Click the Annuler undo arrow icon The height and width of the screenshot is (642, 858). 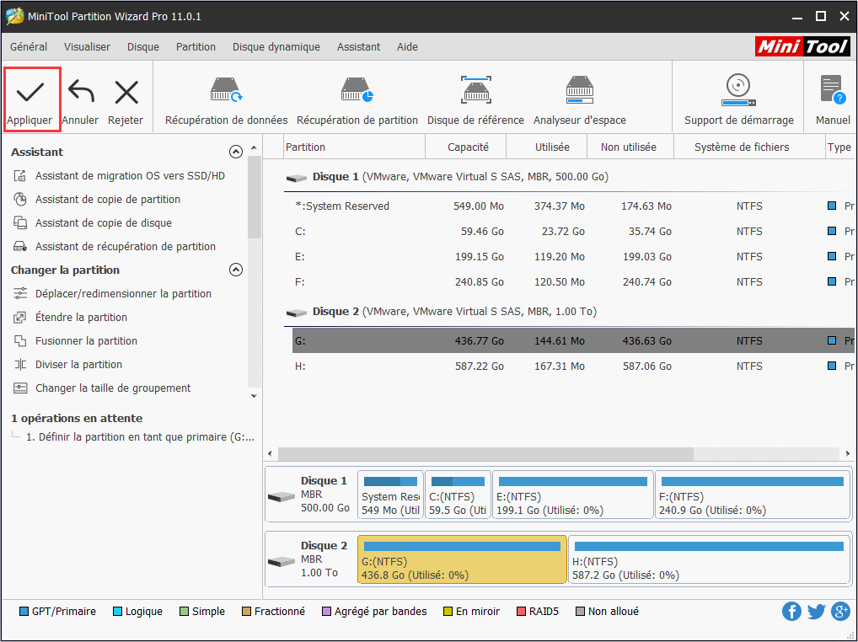pos(80,97)
